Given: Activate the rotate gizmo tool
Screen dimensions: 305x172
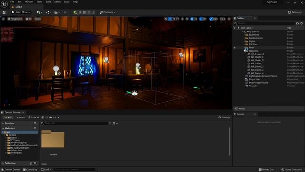Looking at the screenshot, I should point(173,19).
